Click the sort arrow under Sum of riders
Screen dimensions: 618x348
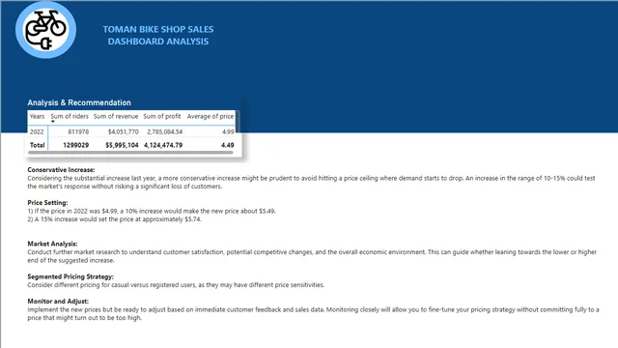[x=53, y=122]
